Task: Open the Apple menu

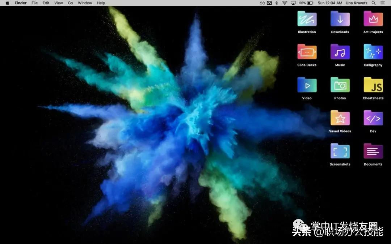Action: pyautogui.click(x=7, y=3)
